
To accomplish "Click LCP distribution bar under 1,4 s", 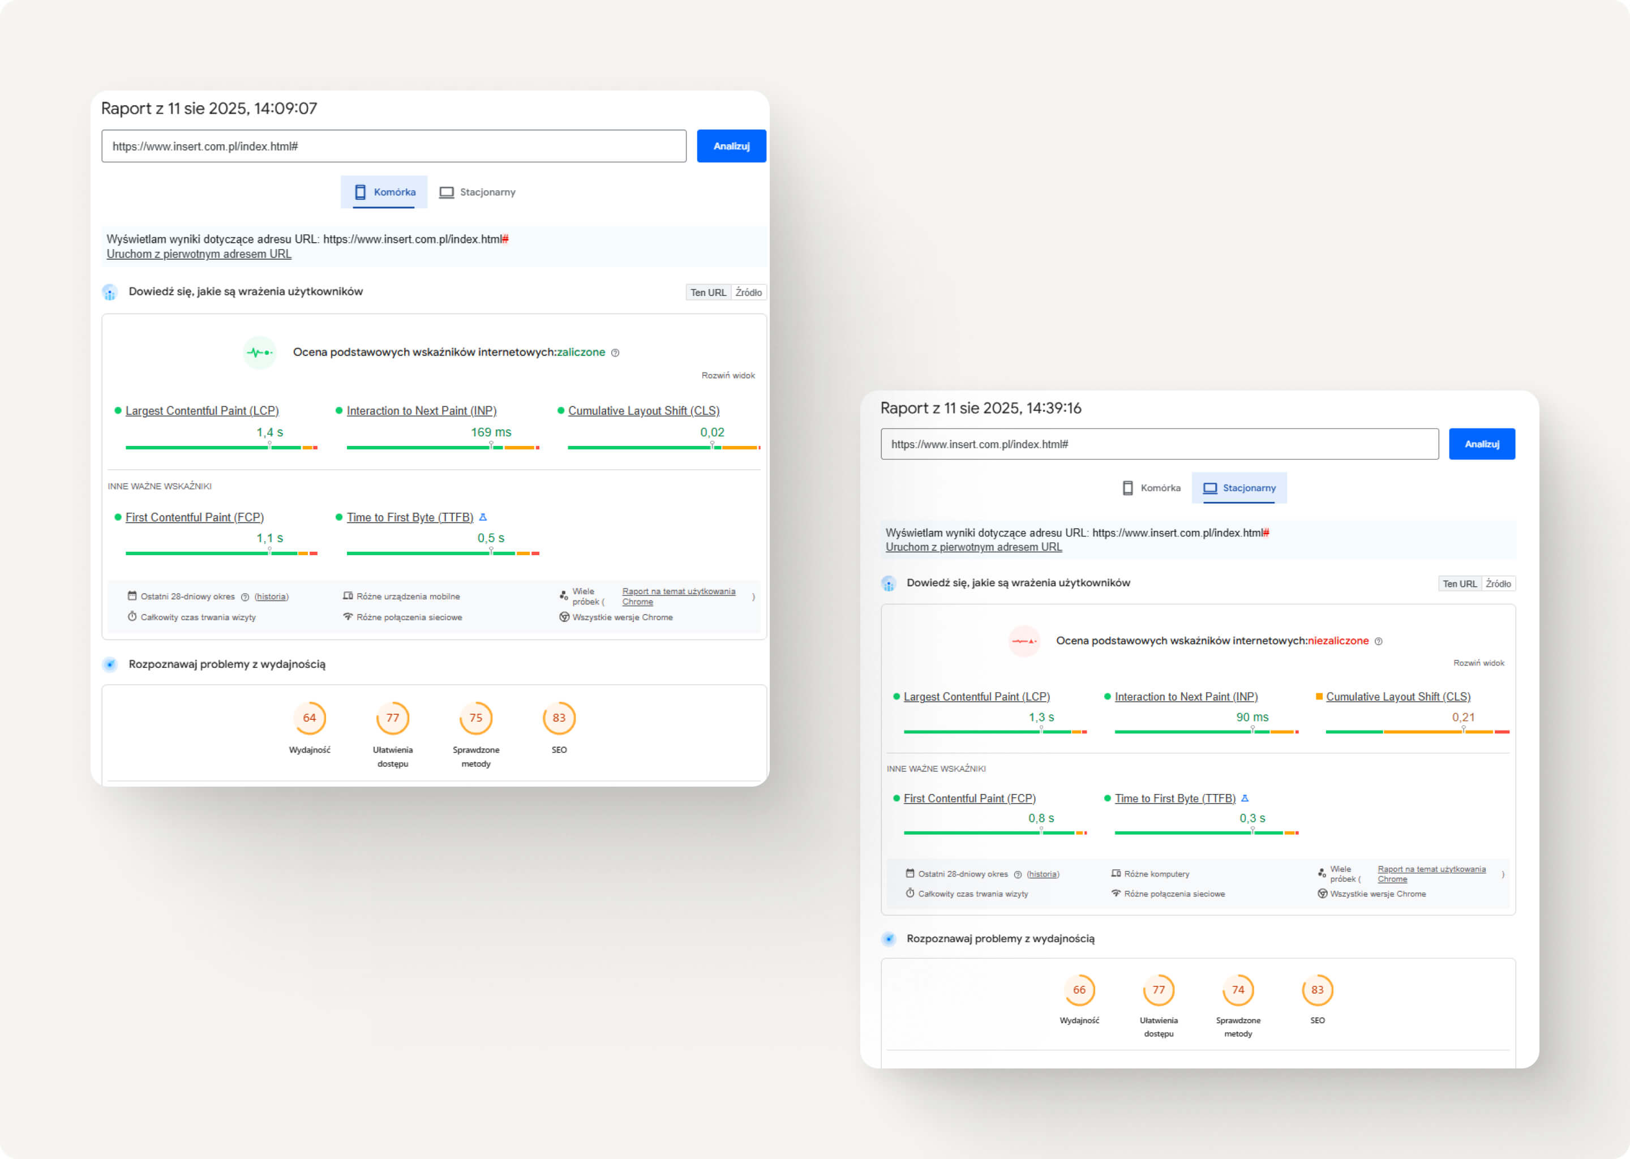I will point(221,448).
